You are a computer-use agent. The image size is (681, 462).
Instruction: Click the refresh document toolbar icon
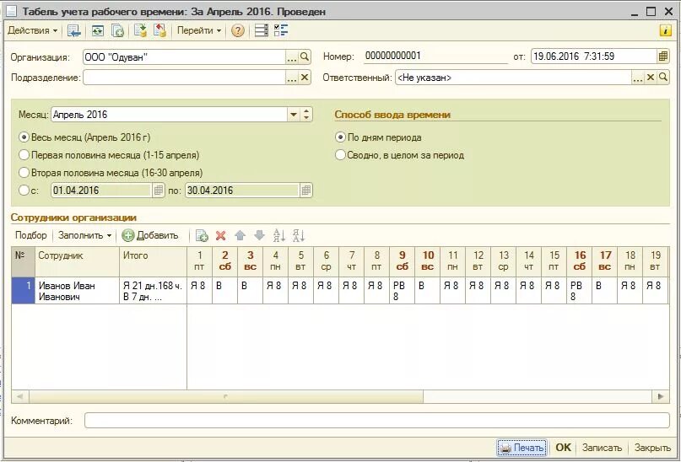98,31
